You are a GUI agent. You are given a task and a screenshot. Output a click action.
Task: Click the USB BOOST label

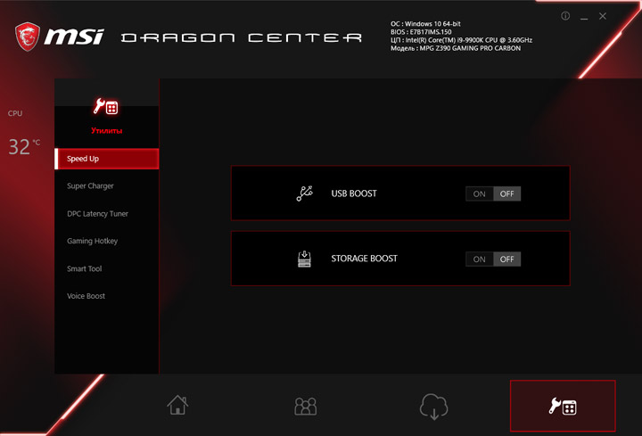354,193
